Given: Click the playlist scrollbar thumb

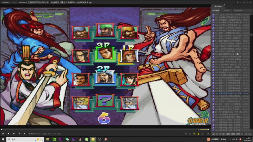Looking at the screenshot, I should pyautogui.click(x=251, y=35).
